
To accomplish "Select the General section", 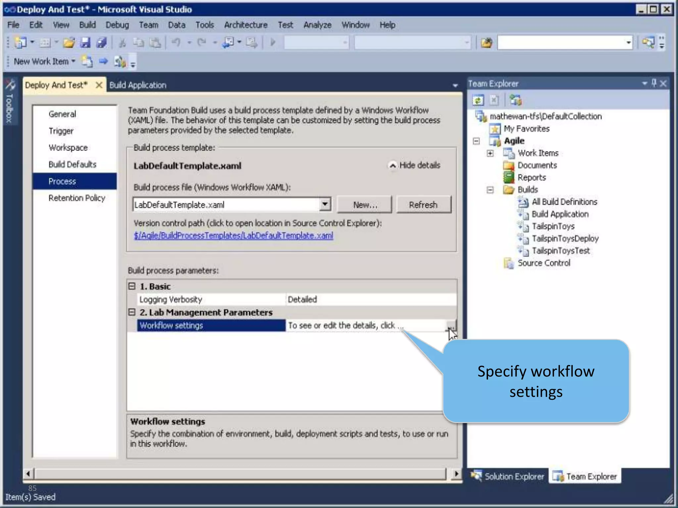I will (x=62, y=114).
